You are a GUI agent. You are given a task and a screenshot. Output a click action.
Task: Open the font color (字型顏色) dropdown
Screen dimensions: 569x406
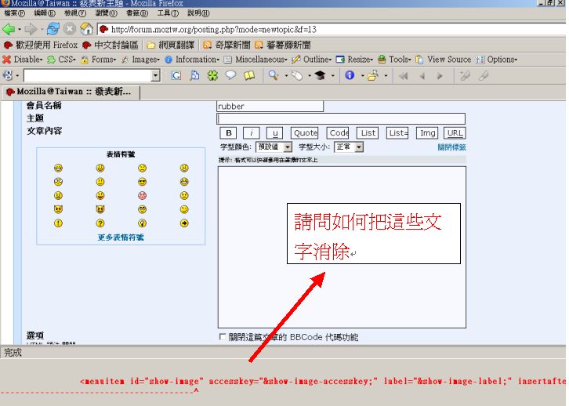coord(274,147)
